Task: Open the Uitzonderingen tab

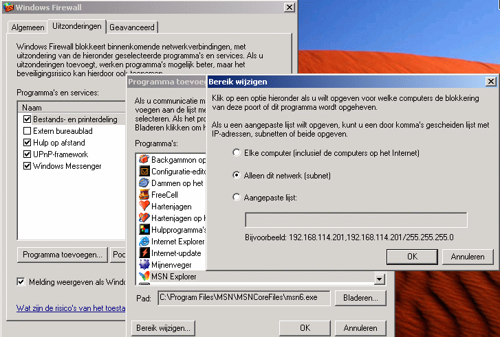Action: pyautogui.click(x=77, y=26)
